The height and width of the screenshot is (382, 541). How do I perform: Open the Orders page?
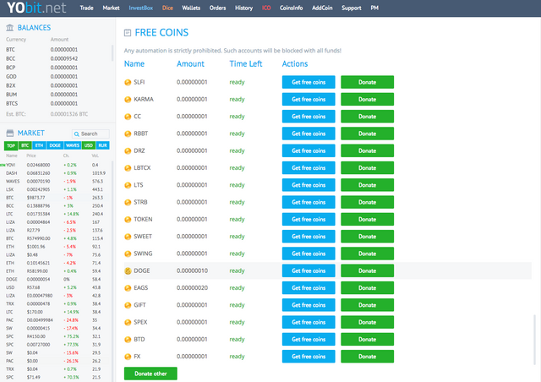(x=217, y=8)
